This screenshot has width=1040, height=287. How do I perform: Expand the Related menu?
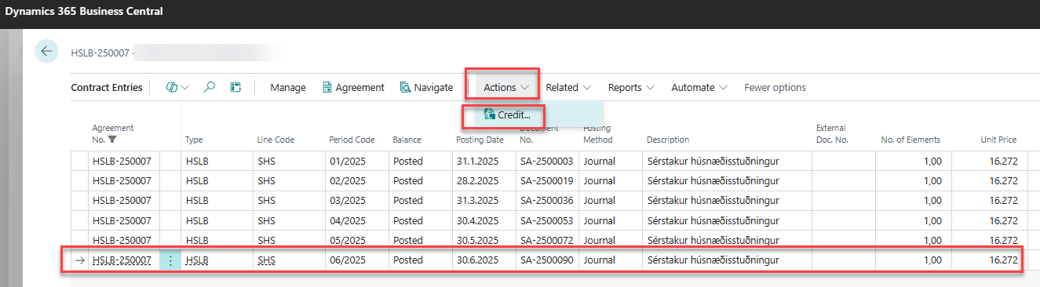click(x=568, y=88)
